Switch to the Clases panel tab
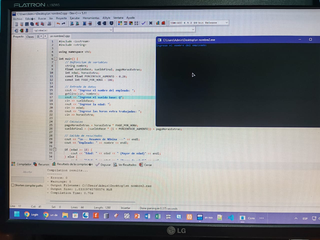The width and height of the screenshot is (320, 240). point(30,37)
